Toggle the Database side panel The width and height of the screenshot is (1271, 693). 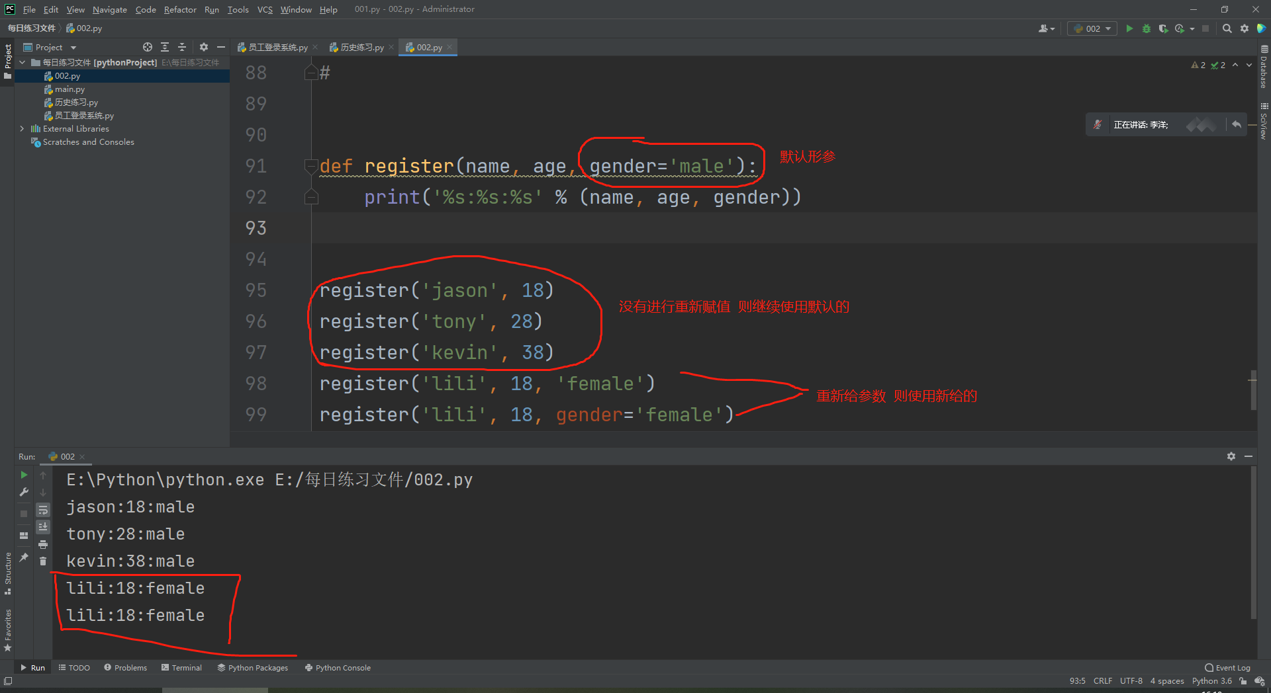(x=1264, y=67)
